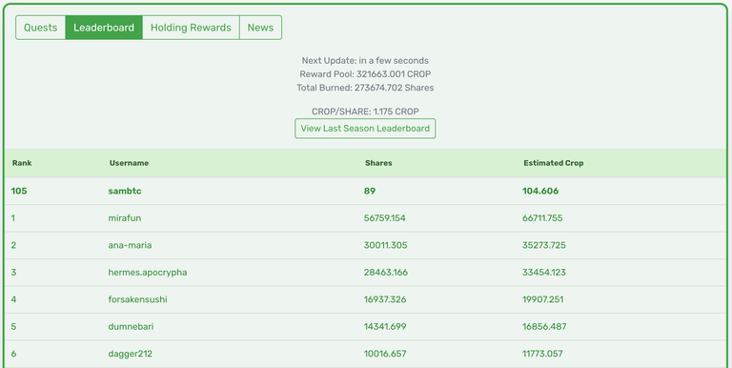Viewport: 732px width, 368px height.
Task: Click username dumnebari
Action: point(131,326)
